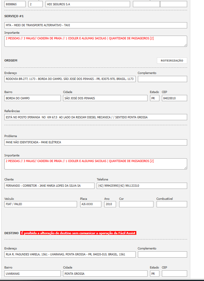Click the DESTINO section heading
204x281 pixels.
[x=12, y=233]
